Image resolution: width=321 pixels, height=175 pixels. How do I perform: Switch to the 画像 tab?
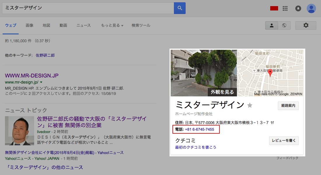[x=29, y=25]
